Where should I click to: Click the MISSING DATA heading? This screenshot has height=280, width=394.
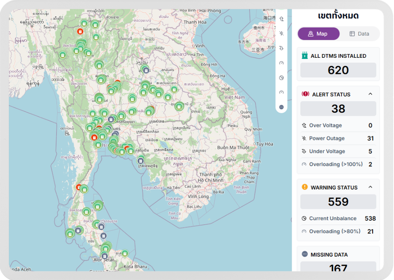(x=329, y=255)
